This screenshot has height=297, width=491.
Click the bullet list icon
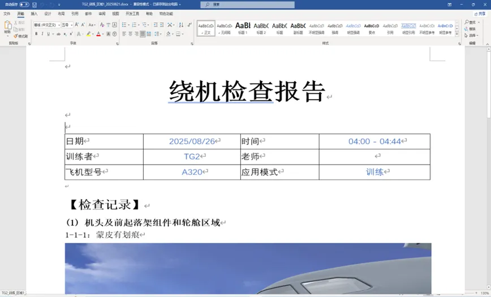click(124, 25)
